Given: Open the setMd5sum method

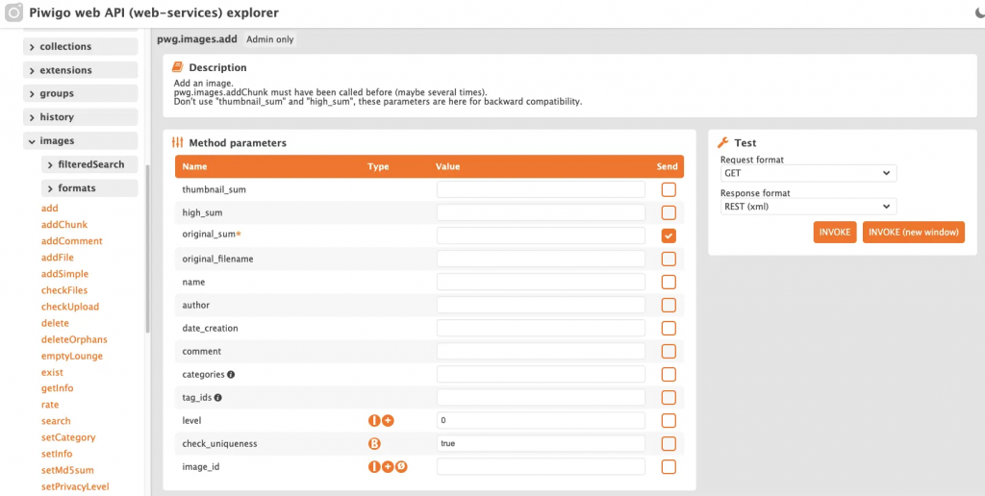Looking at the screenshot, I should pos(67,470).
